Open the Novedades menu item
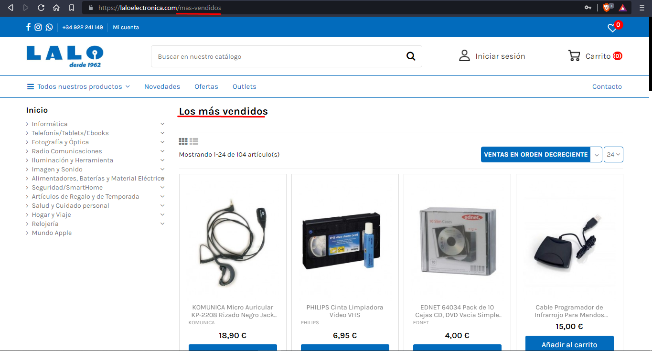Viewport: 652px width, 351px height. point(162,86)
